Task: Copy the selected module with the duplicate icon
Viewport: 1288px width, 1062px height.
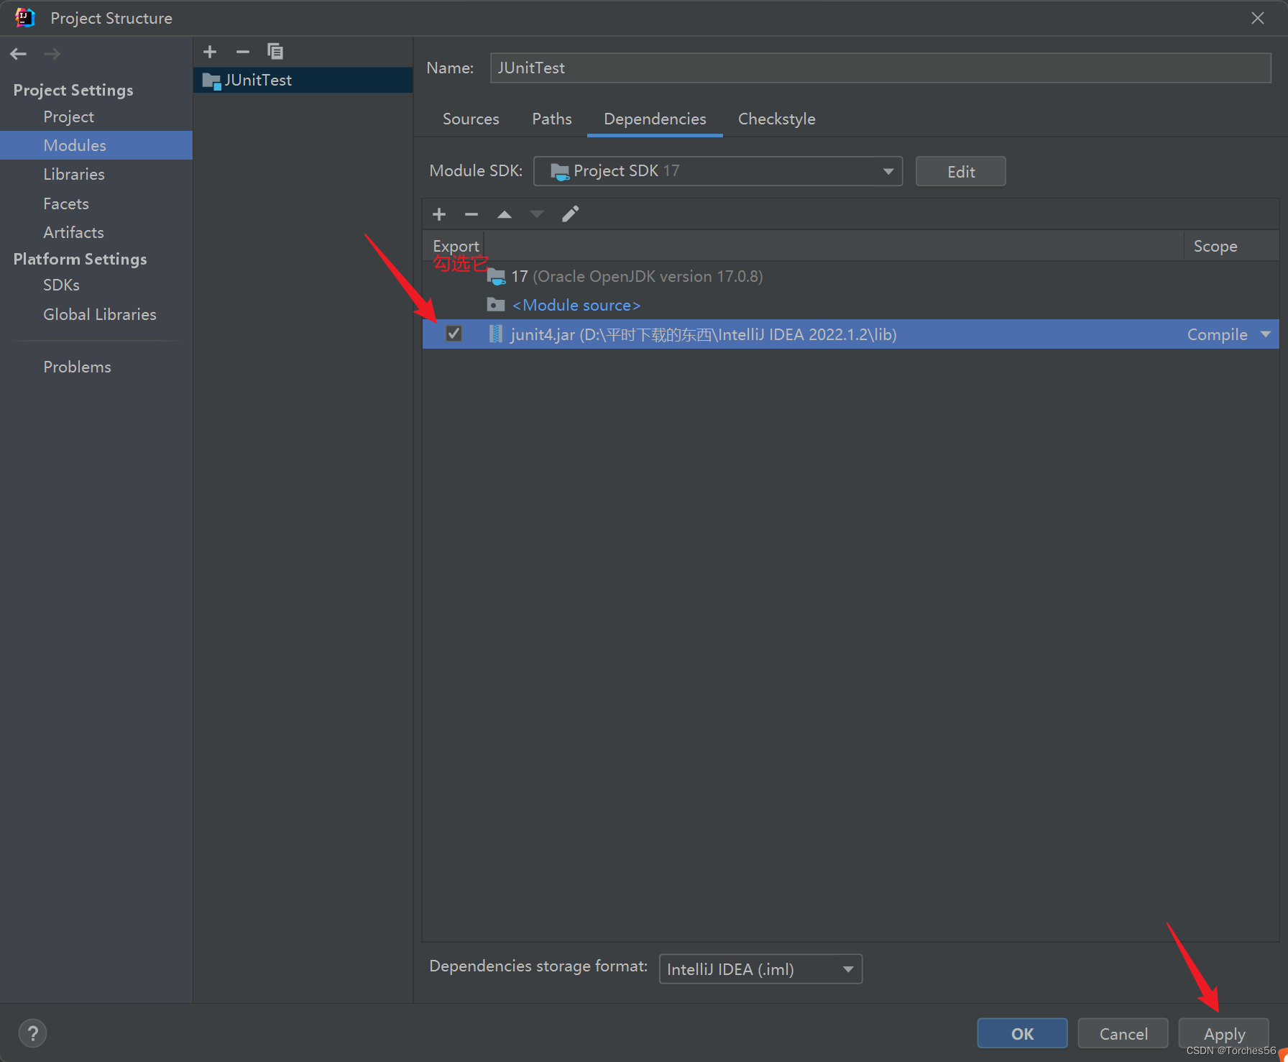Action: click(275, 52)
